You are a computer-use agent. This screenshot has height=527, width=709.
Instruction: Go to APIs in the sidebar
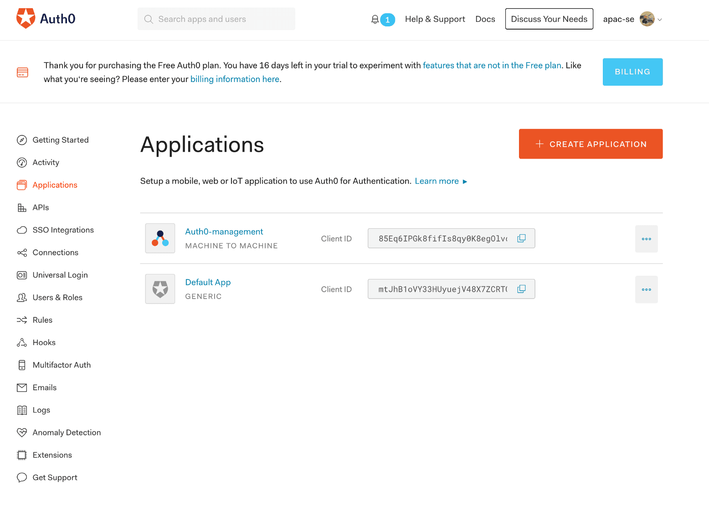tap(41, 207)
